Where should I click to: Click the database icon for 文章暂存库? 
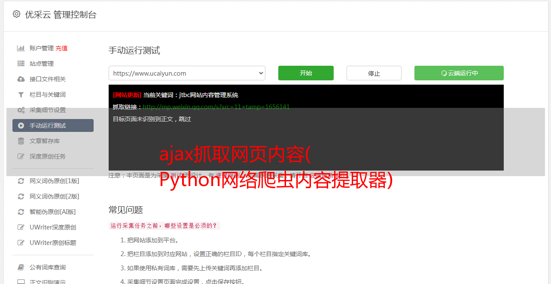pos(21,141)
